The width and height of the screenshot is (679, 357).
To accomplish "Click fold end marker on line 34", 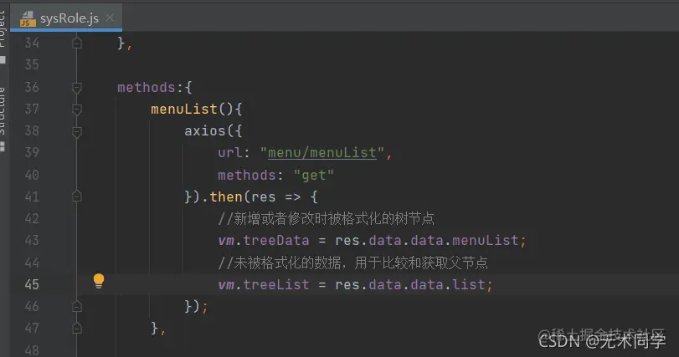I will [x=77, y=43].
